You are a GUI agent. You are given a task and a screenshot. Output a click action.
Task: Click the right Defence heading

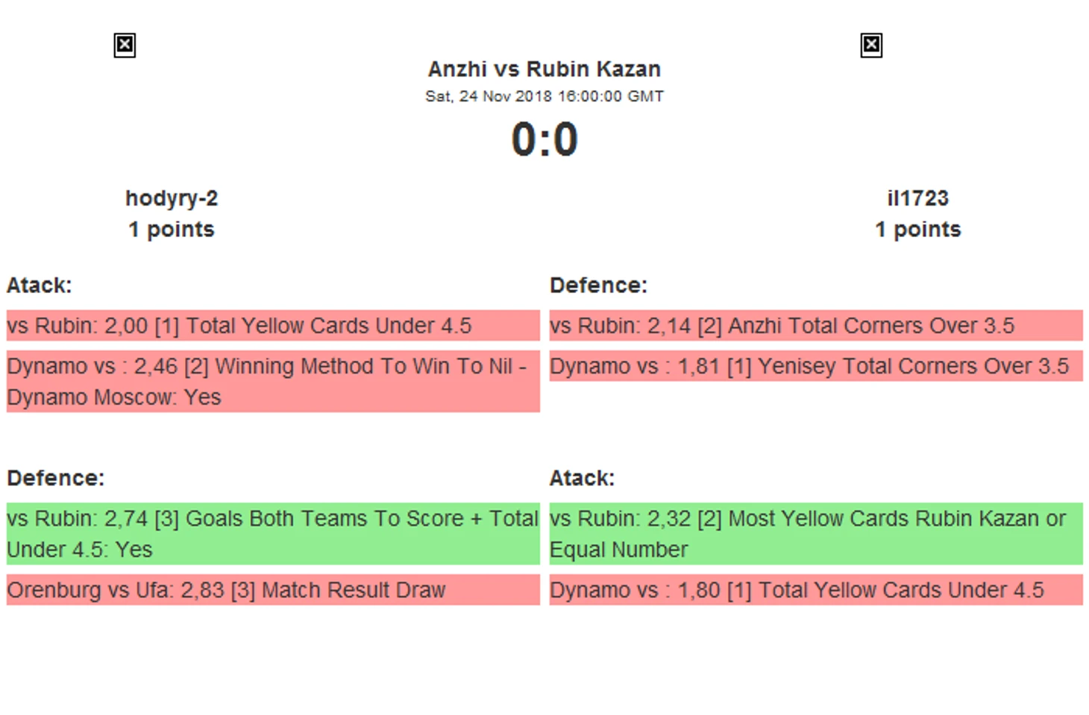coord(598,286)
